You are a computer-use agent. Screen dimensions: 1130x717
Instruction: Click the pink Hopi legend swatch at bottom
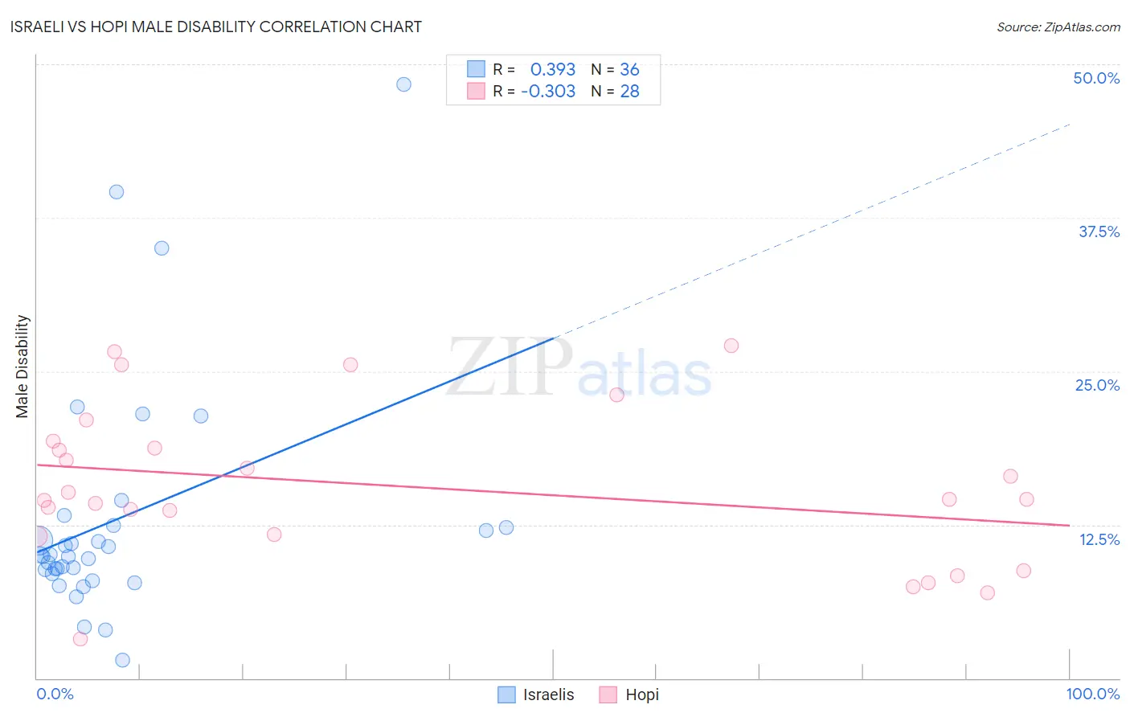[608, 694]
